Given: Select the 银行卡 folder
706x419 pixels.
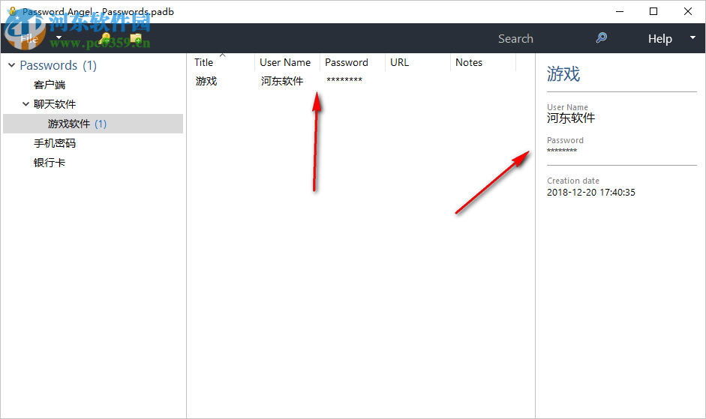Looking at the screenshot, I should 50,163.
